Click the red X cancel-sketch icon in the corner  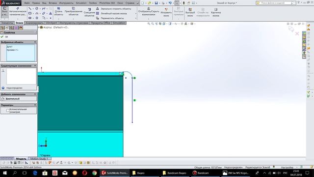pos(297,33)
